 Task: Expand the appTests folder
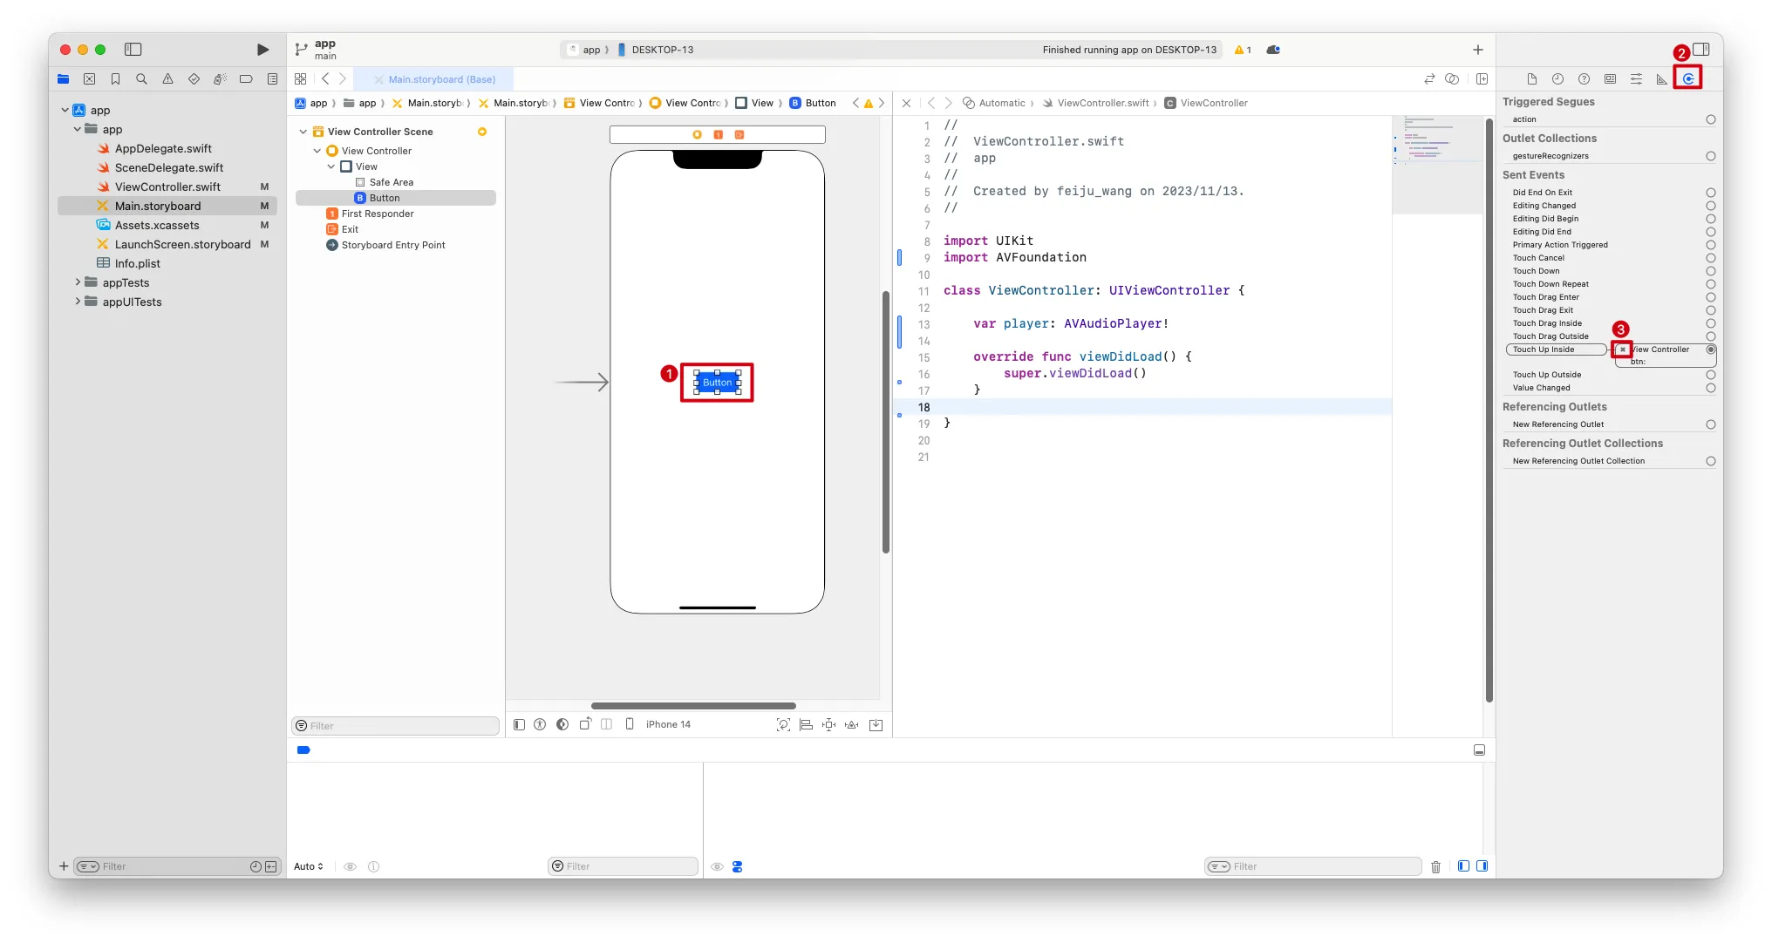(78, 282)
